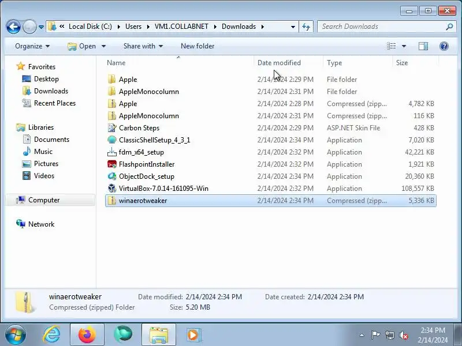Open the Action Center flag icon
462x346 pixels.
[x=375, y=335]
